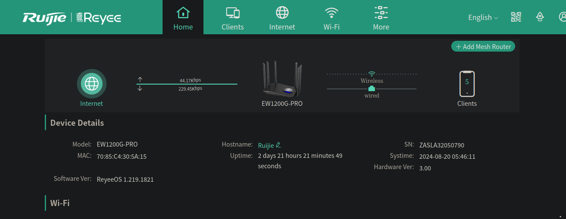The width and height of the screenshot is (566, 219).
Task: Click the phone Clients count icon
Action: click(467, 84)
